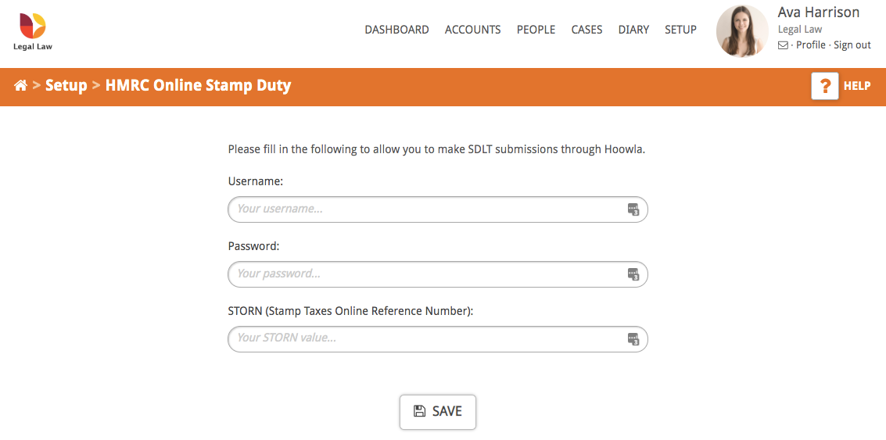This screenshot has width=886, height=440.
Task: Open the Accounts menu
Action: [473, 30]
